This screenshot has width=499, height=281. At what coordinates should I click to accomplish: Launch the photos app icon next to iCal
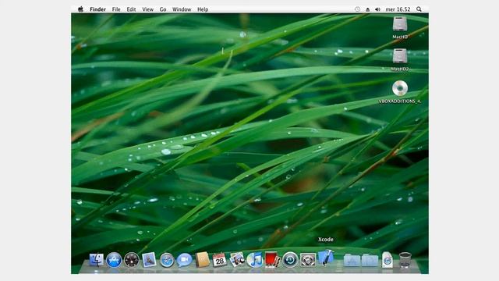point(237,260)
